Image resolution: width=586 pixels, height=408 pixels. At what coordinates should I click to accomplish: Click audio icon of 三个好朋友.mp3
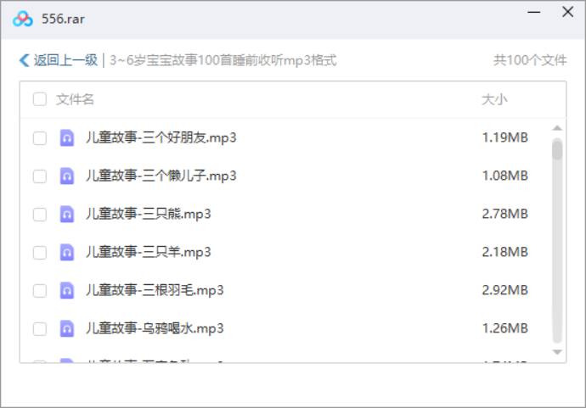pos(67,137)
